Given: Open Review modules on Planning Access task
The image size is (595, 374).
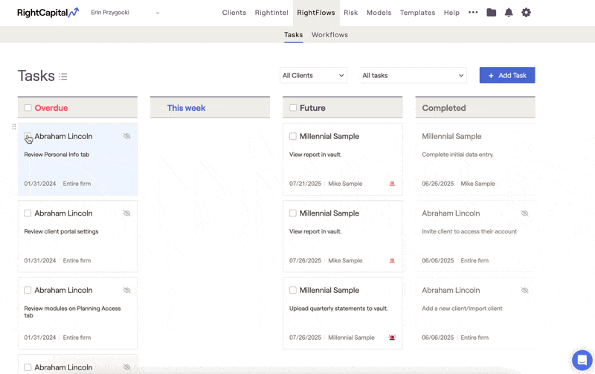Looking at the screenshot, I should pyautogui.click(x=77, y=313).
